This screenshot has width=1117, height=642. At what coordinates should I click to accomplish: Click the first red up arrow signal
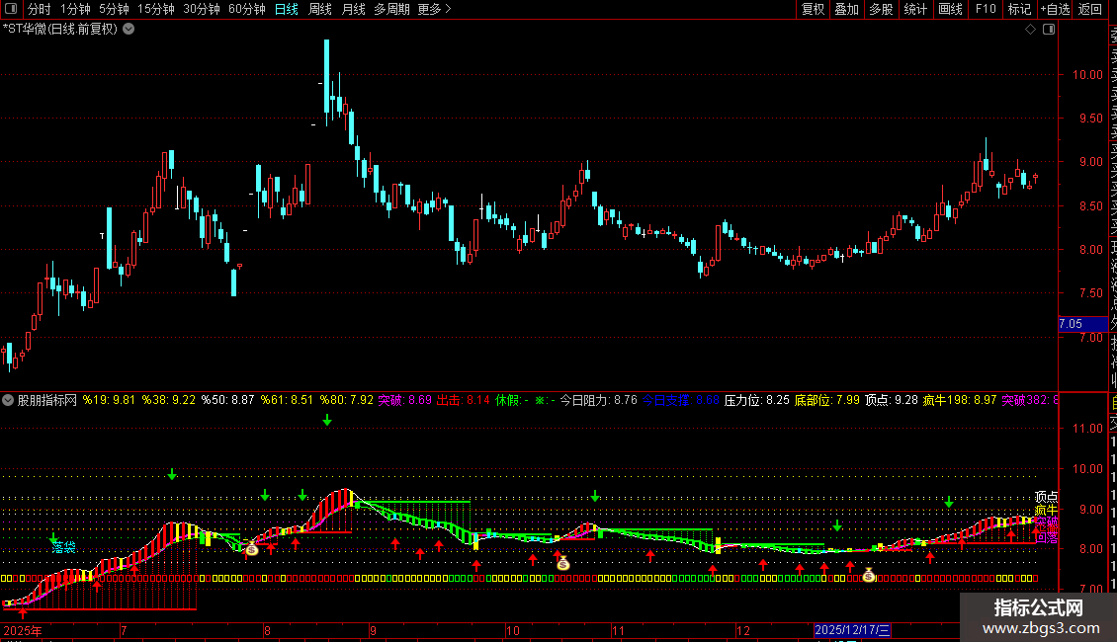[x=23, y=611]
